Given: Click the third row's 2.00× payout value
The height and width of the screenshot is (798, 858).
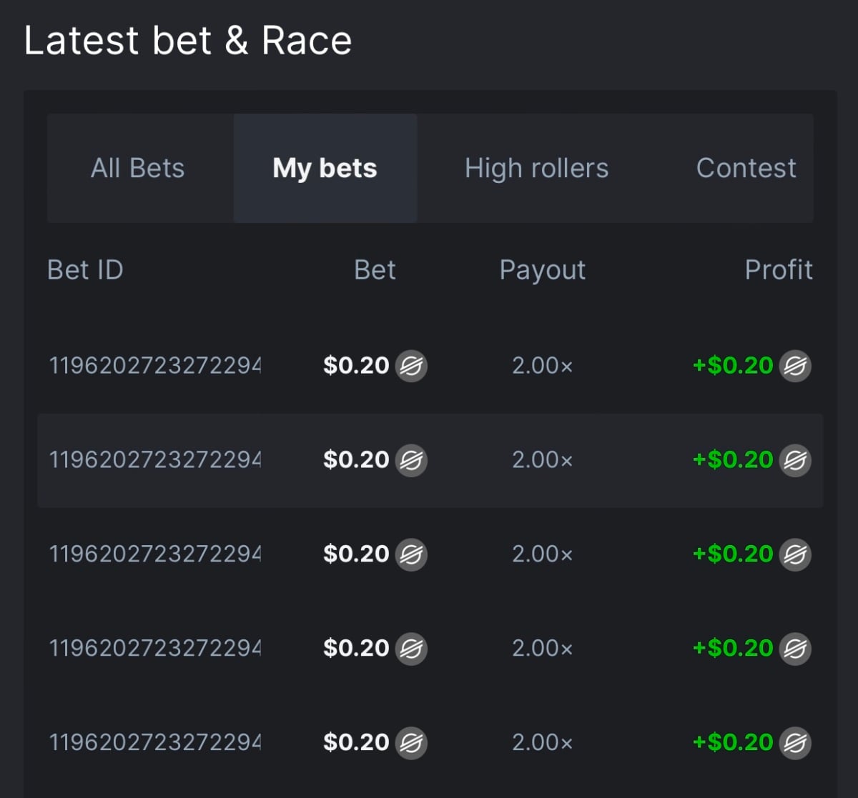Looking at the screenshot, I should pyautogui.click(x=542, y=554).
